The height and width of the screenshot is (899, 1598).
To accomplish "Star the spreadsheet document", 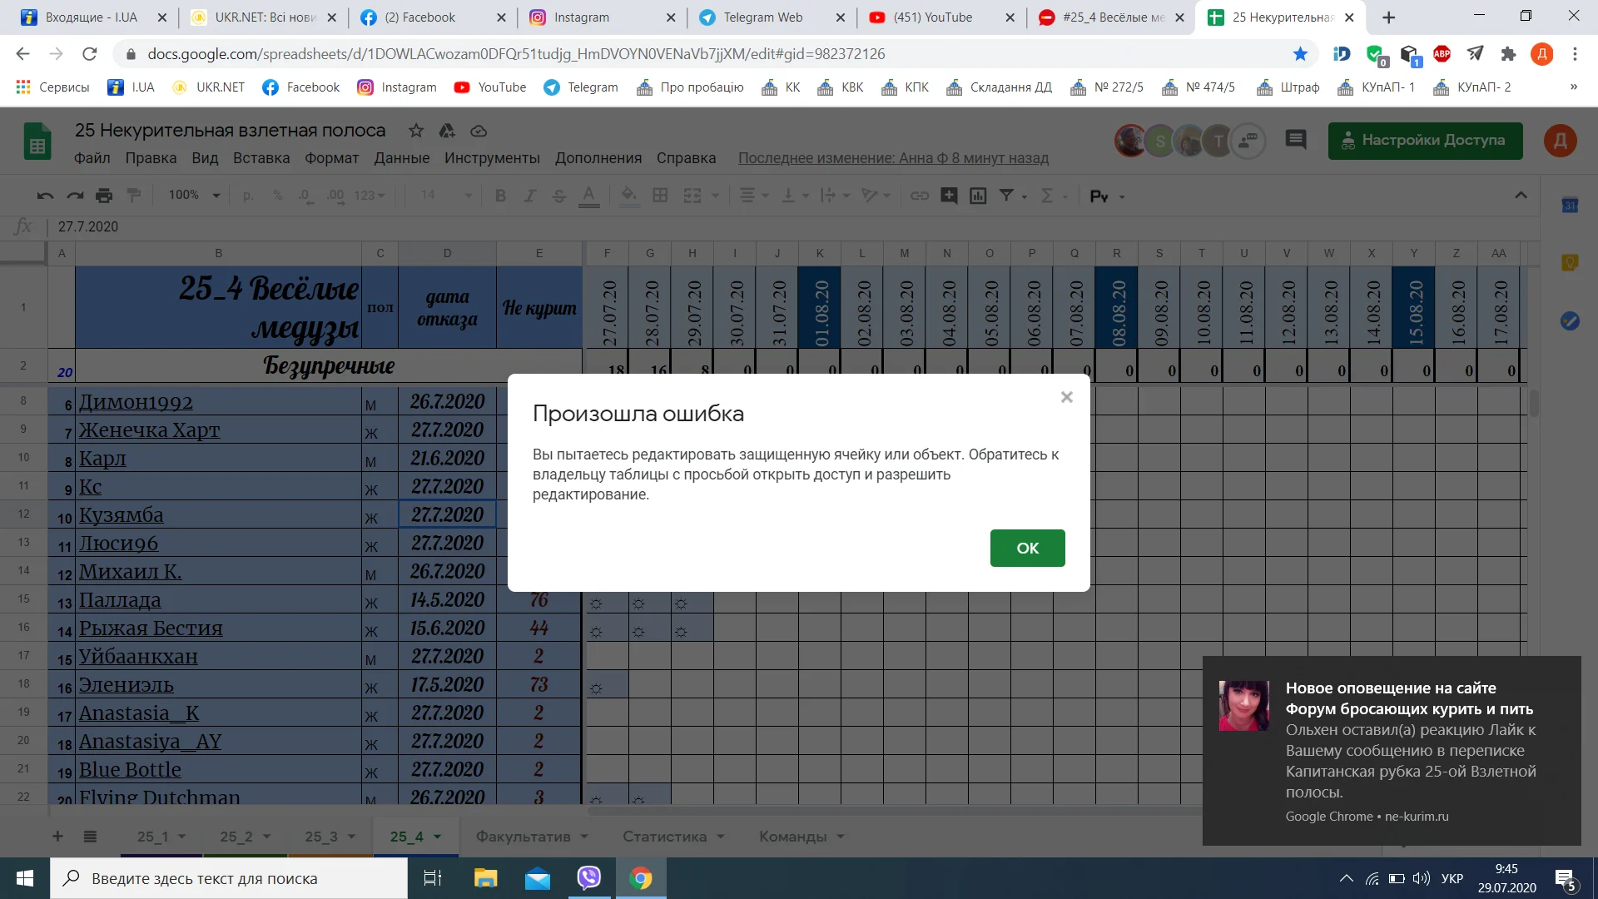I will [x=416, y=131].
